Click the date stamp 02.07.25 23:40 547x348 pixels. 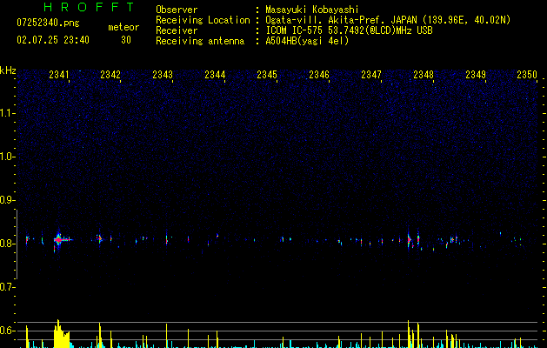(53, 40)
